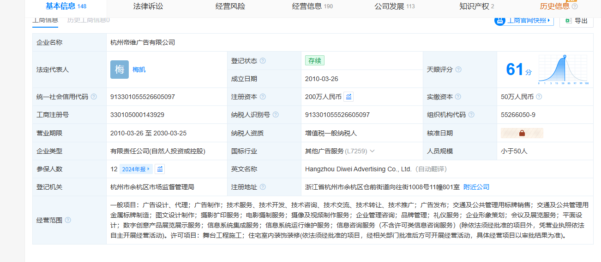Expand the 其他广告服务 industry dropdown
Image resolution: width=601 pixels, height=262 pixels.
(372, 151)
